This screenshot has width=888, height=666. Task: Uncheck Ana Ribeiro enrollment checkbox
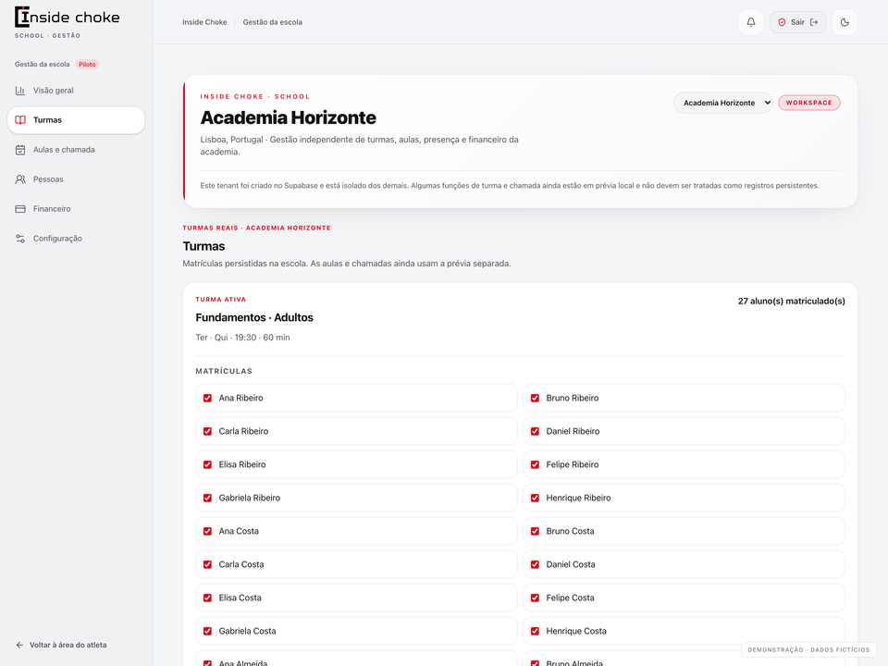pos(207,398)
